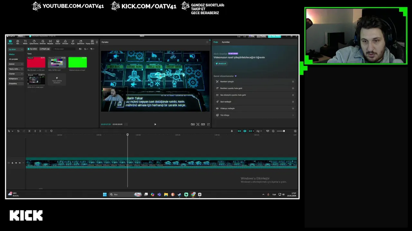Open the Geçişler transitions panel
This screenshot has width=412, height=231.
[x=50, y=42]
